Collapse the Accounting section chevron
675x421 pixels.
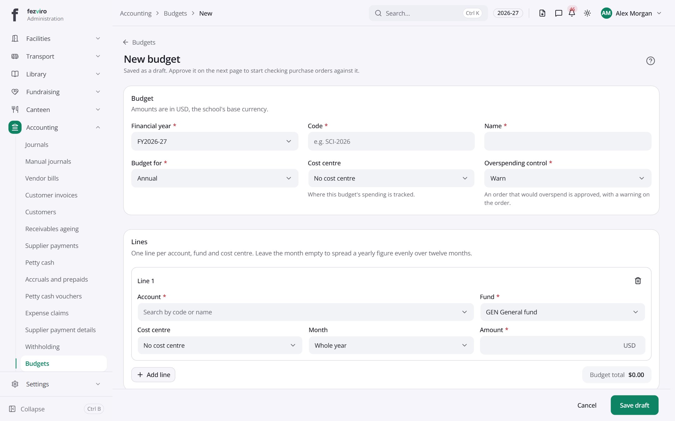pos(98,127)
